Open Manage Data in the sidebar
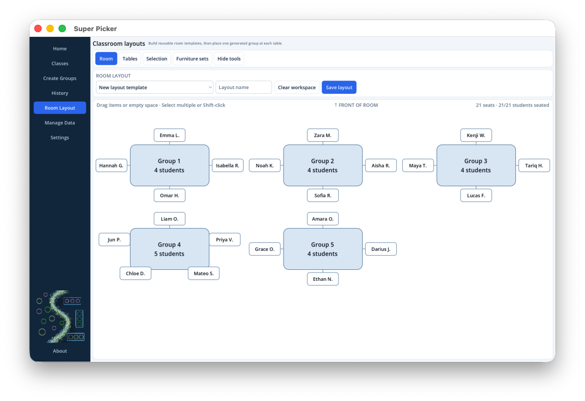This screenshot has height=401, width=585. coord(60,123)
